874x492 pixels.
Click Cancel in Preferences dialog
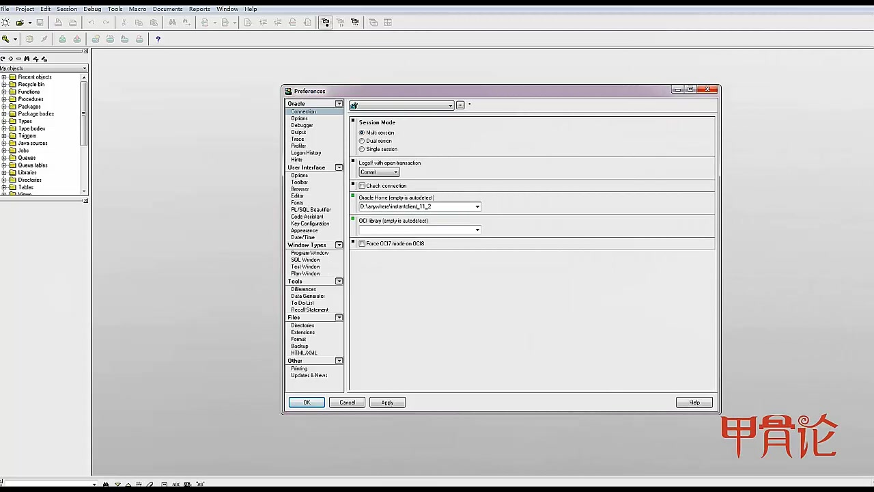[x=347, y=402]
